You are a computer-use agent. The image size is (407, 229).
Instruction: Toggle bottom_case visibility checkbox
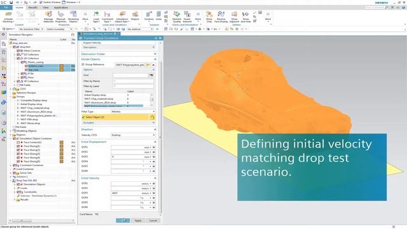click(x=26, y=66)
